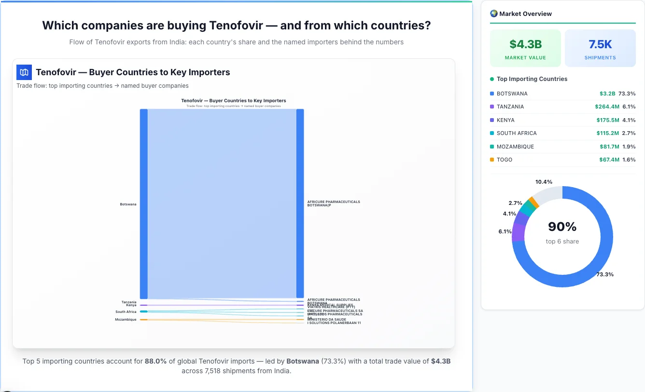
Task: Click the 90% top 6 share donut center
Action: coord(562,234)
